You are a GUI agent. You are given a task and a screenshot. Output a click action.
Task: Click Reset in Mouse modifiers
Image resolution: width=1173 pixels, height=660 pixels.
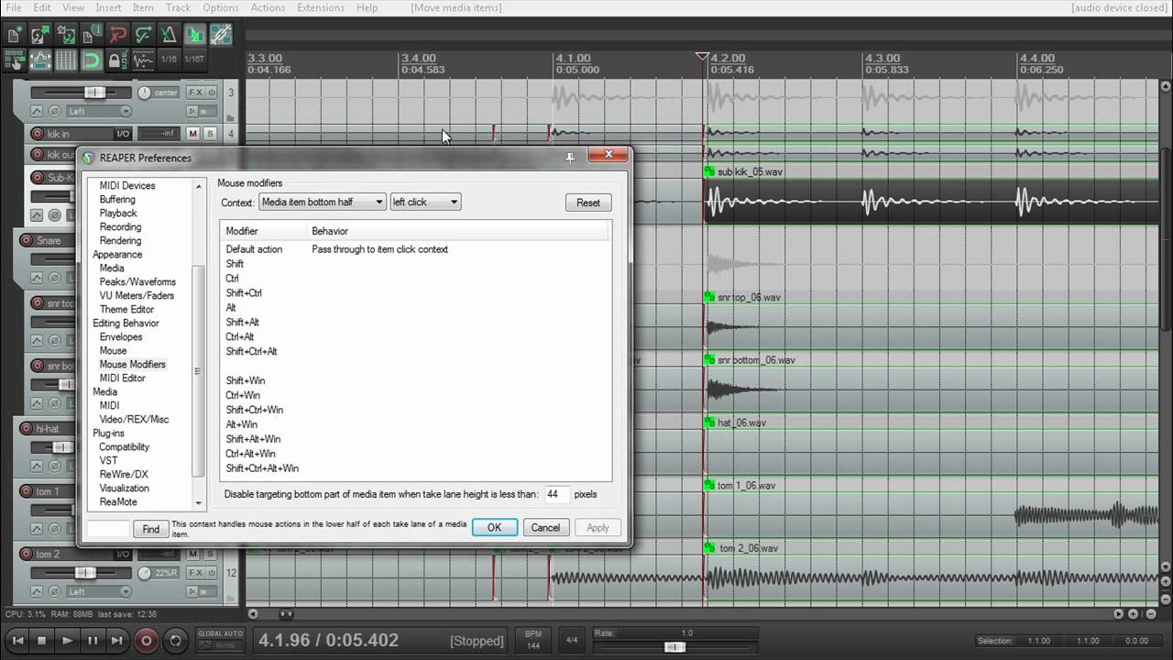[588, 203]
